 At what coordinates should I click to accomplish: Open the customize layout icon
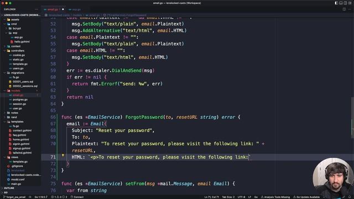[350, 3]
